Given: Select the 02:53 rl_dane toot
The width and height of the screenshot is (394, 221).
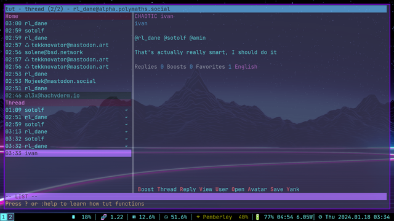Looking at the screenshot, I should (x=68, y=74).
